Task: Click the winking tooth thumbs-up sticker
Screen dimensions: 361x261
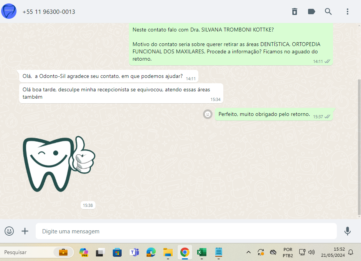Action: click(59, 164)
